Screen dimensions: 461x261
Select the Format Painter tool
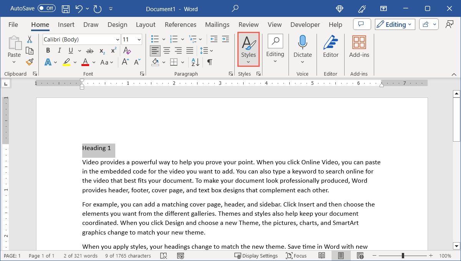pyautogui.click(x=30, y=62)
